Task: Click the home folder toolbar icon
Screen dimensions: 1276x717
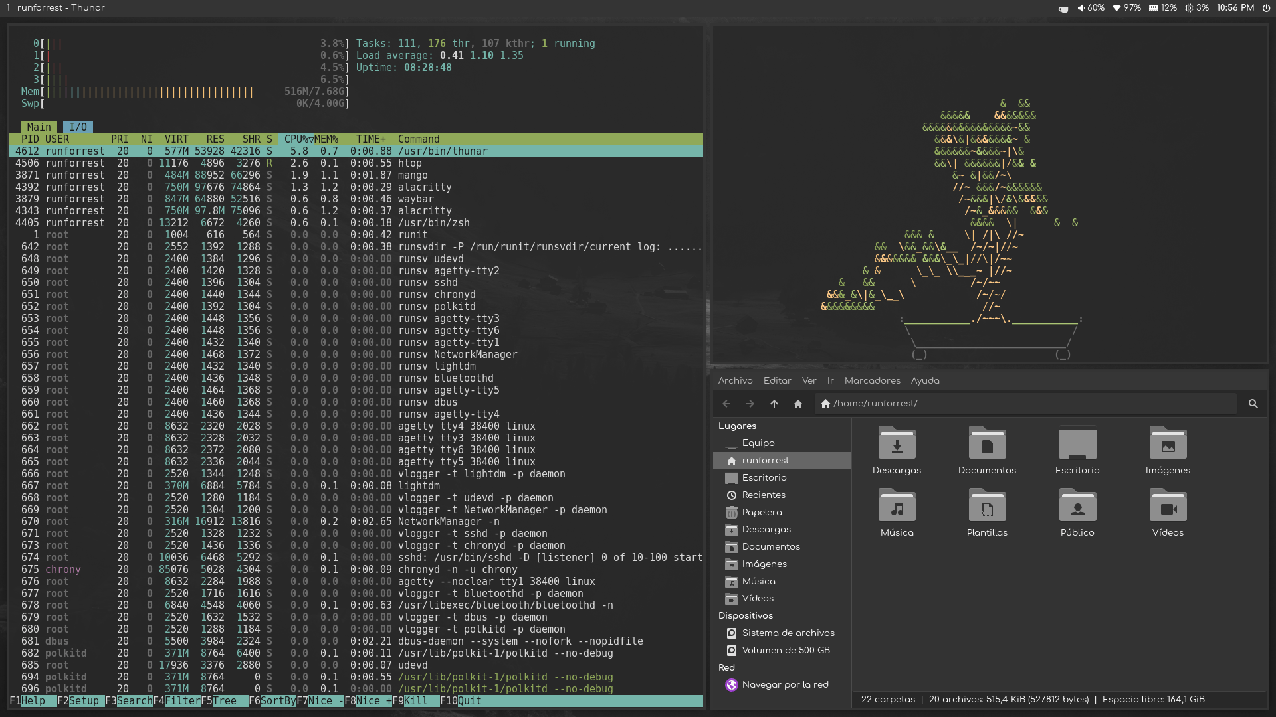Action: click(798, 404)
